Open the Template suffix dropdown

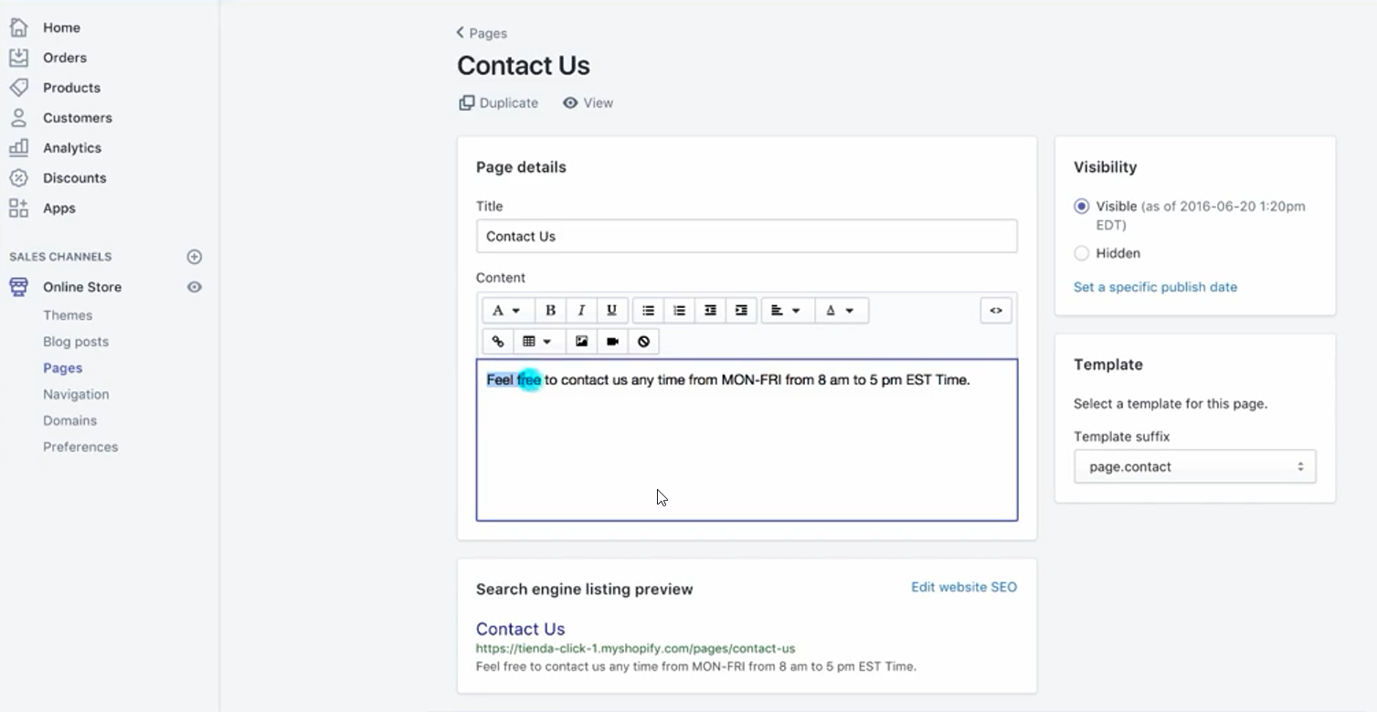pyautogui.click(x=1195, y=467)
